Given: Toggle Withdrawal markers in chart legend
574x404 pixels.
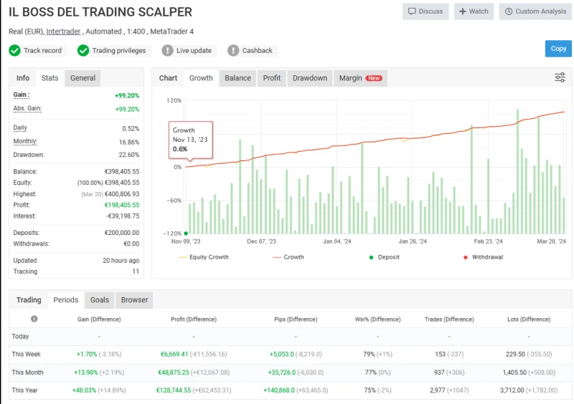Looking at the screenshot, I should 481,257.
